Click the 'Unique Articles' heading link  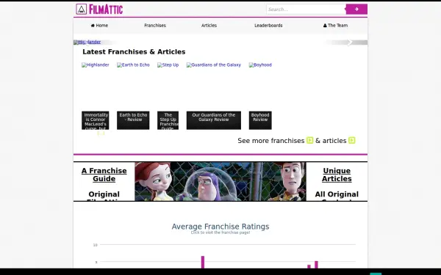tap(337, 175)
